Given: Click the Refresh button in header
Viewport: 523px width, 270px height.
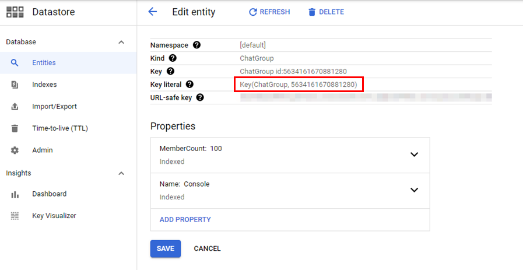Looking at the screenshot, I should [269, 12].
